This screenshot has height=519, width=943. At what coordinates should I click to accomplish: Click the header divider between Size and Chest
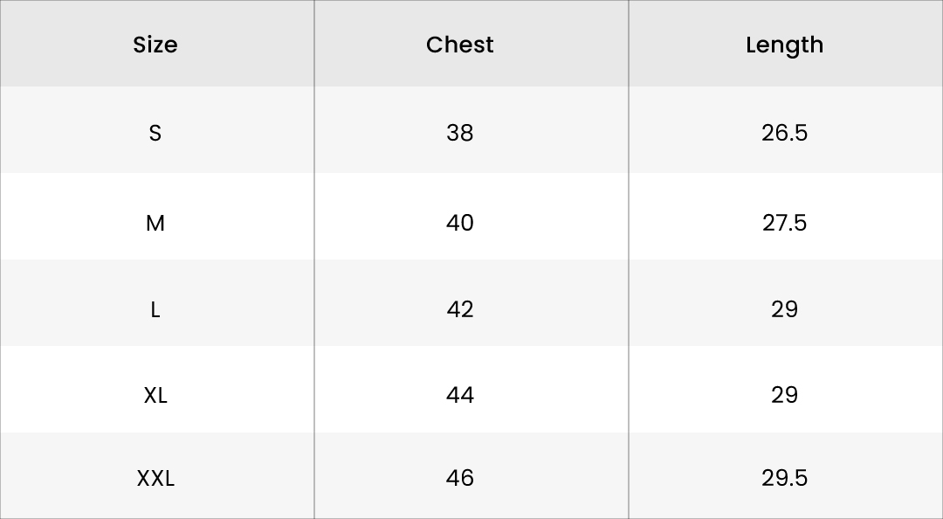point(314,44)
